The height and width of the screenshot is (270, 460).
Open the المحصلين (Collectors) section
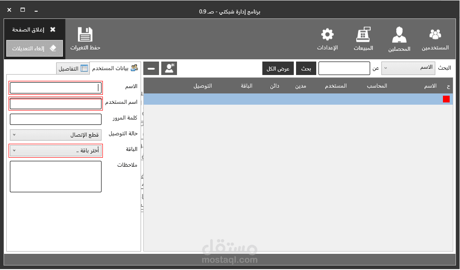pos(399,38)
